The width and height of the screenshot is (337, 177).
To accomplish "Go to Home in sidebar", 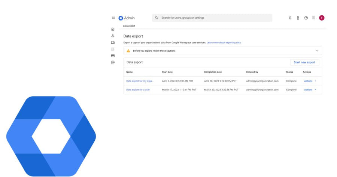I will tap(113, 29).
